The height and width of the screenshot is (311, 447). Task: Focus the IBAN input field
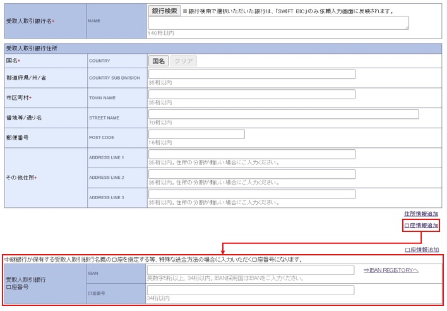251,270
